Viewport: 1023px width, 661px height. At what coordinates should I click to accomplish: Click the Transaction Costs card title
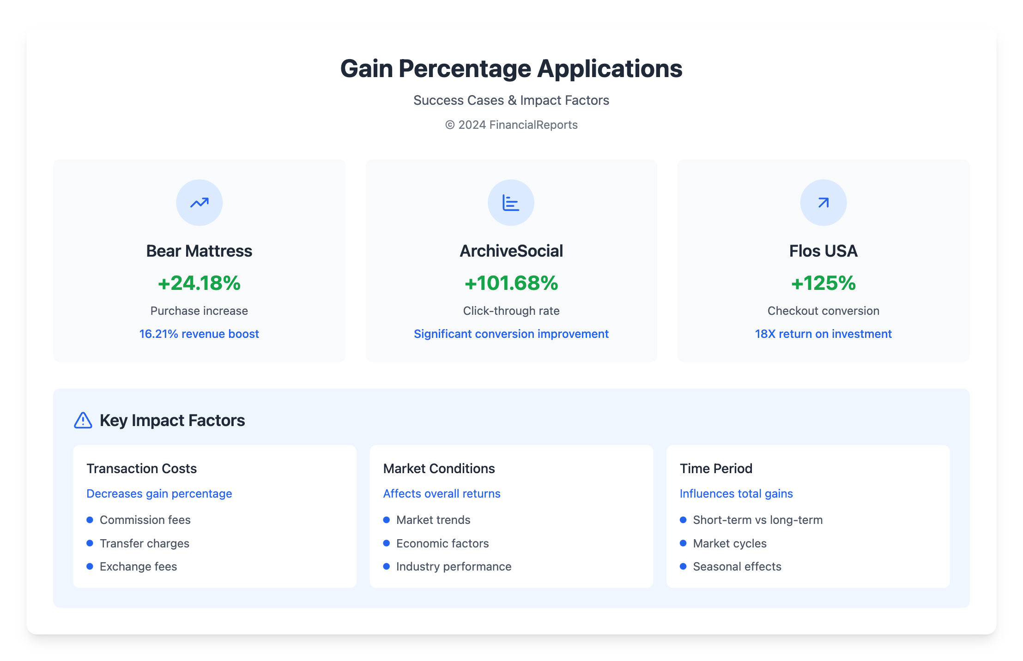point(141,469)
